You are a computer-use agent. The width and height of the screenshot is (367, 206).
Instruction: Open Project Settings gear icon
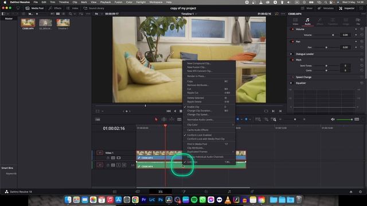360,192
